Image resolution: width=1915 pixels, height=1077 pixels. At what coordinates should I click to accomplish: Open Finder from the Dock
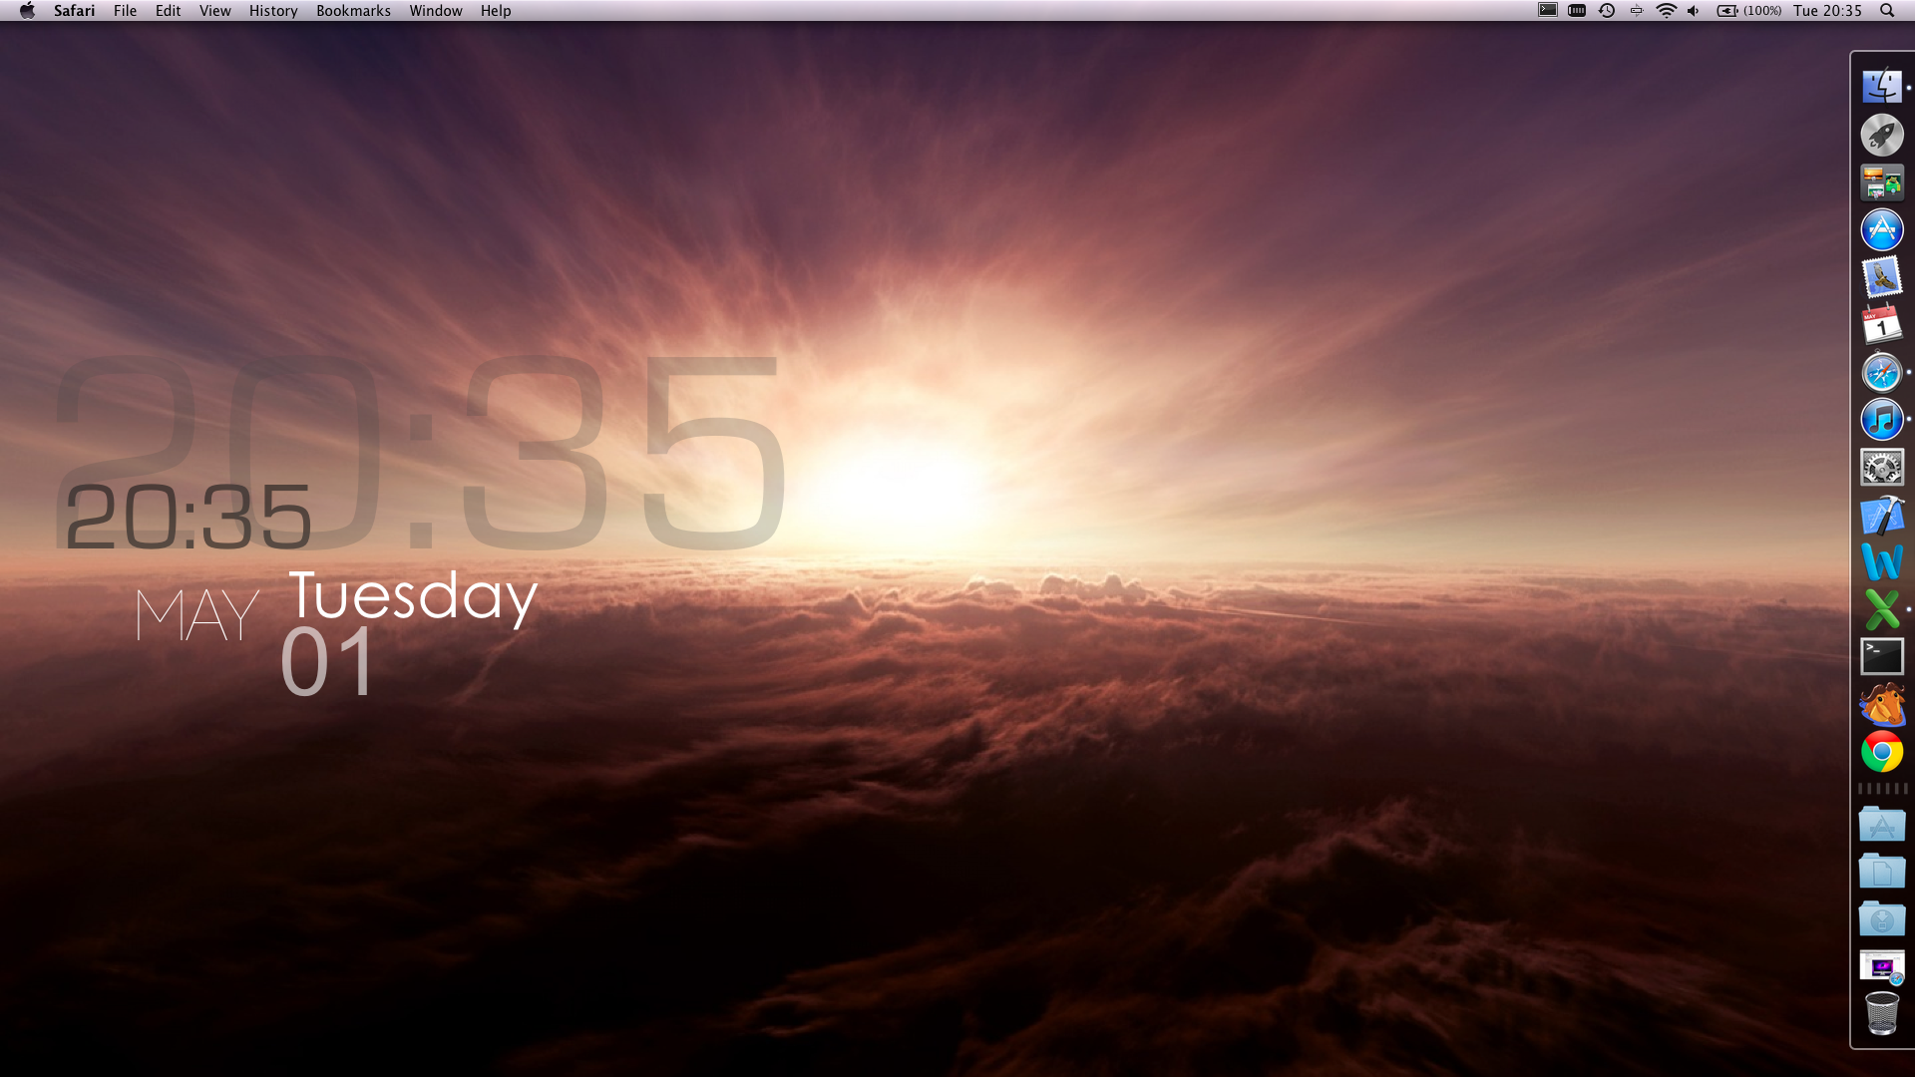(x=1881, y=86)
